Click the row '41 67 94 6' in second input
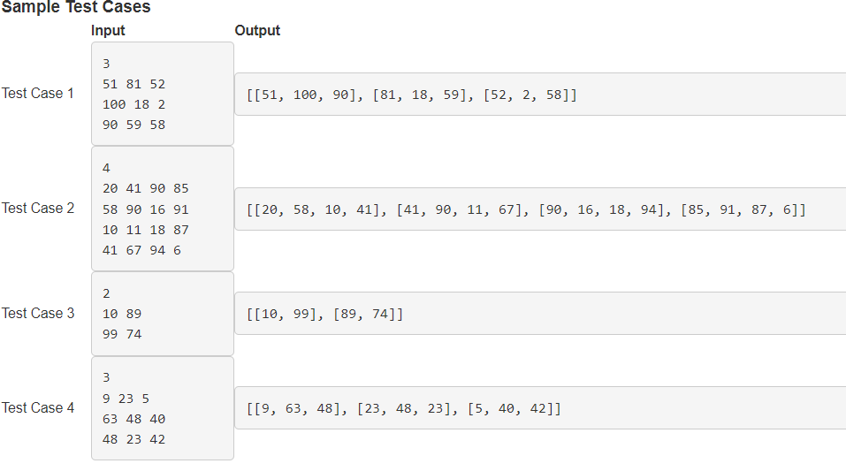The width and height of the screenshot is (846, 471). click(x=141, y=250)
